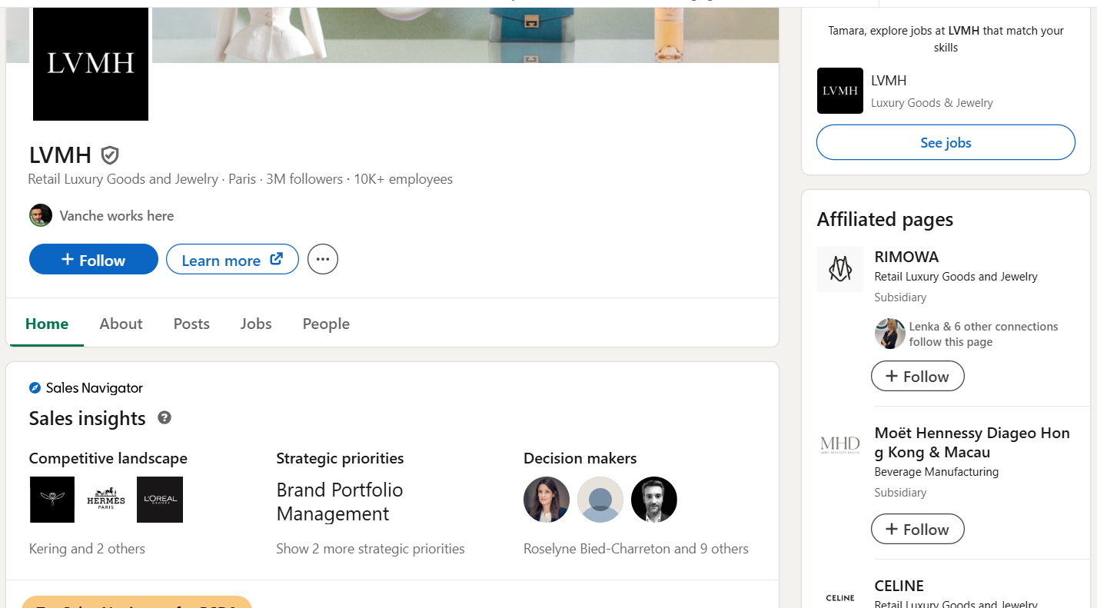The image size is (1097, 608).
Task: Click Brand Portfolio Management priority
Action: tap(340, 502)
